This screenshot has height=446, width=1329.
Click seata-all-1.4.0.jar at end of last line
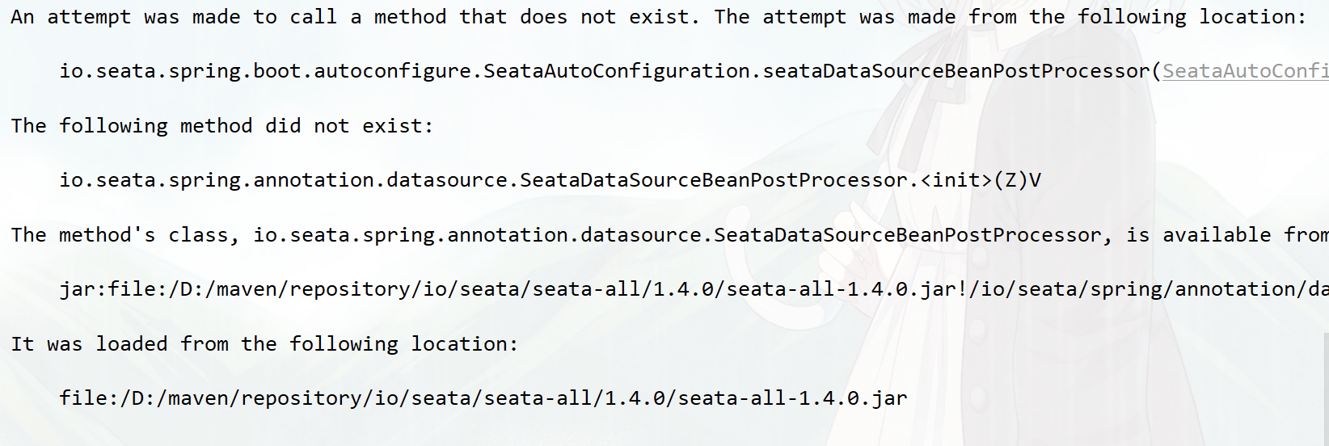793,398
